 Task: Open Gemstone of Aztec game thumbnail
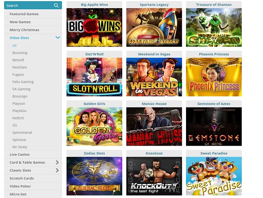tap(213, 127)
